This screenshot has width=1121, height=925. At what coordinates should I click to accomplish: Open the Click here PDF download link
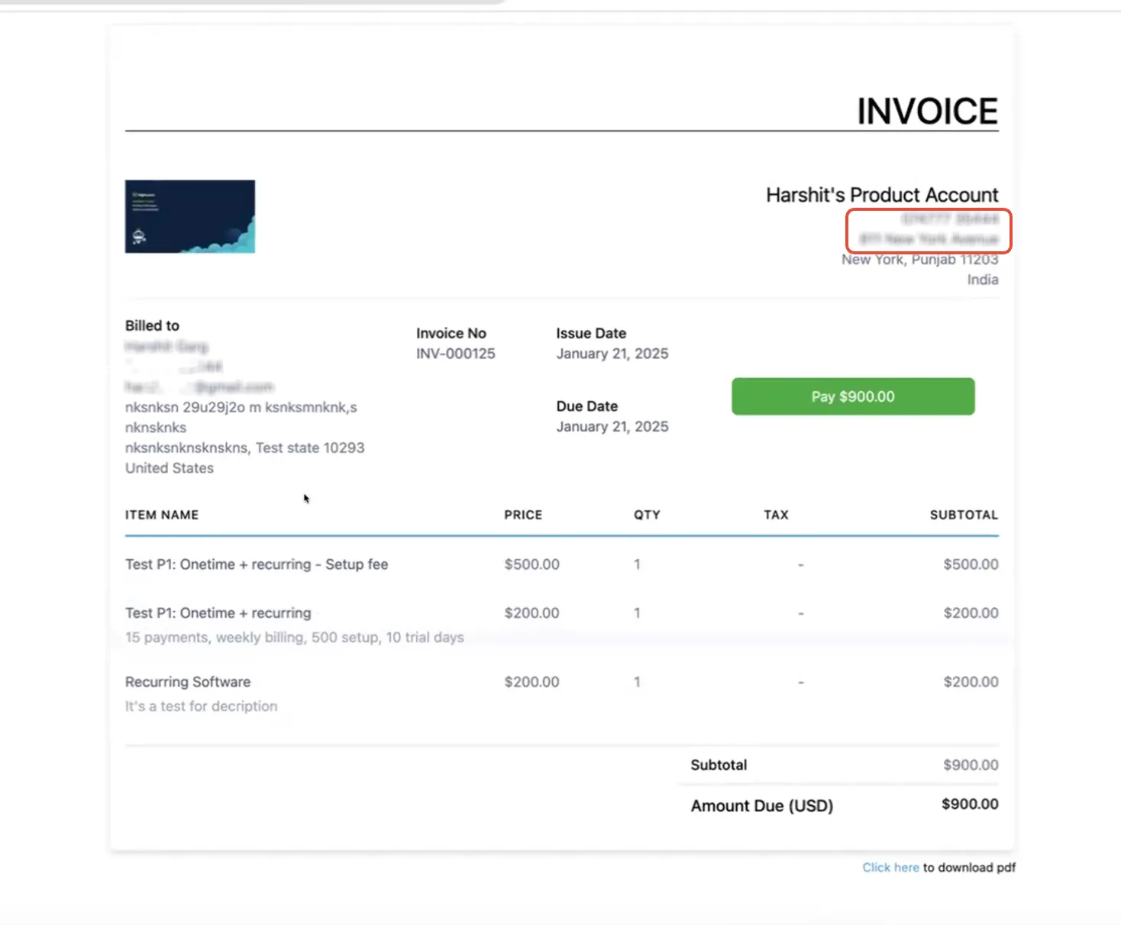point(890,868)
